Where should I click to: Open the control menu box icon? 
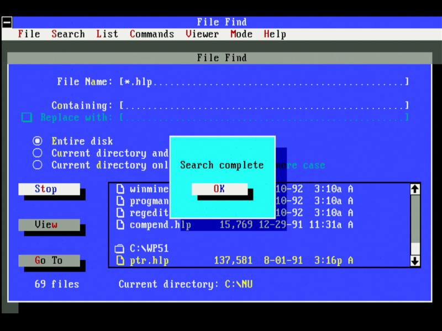click(x=7, y=22)
